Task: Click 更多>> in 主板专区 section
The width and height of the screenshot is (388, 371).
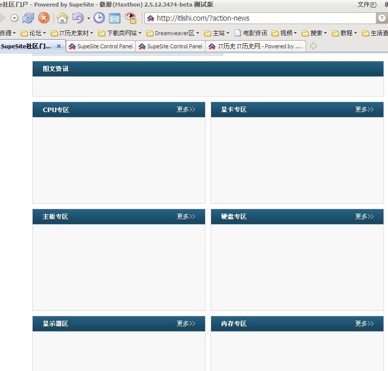Action: click(186, 217)
